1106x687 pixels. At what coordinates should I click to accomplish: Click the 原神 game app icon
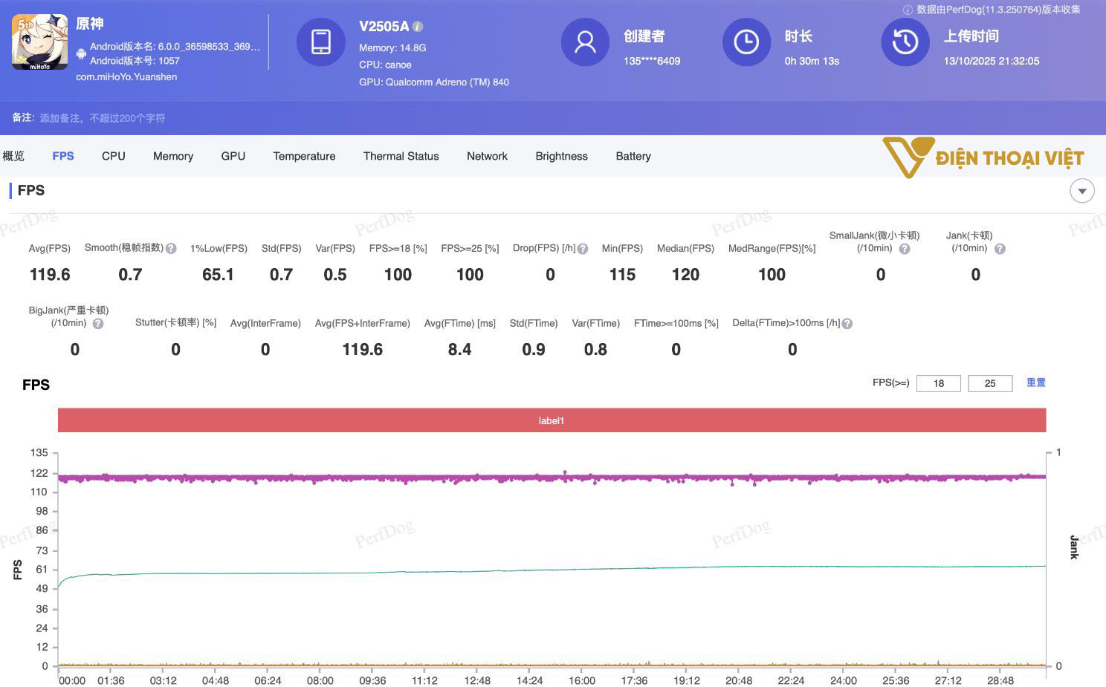click(39, 42)
